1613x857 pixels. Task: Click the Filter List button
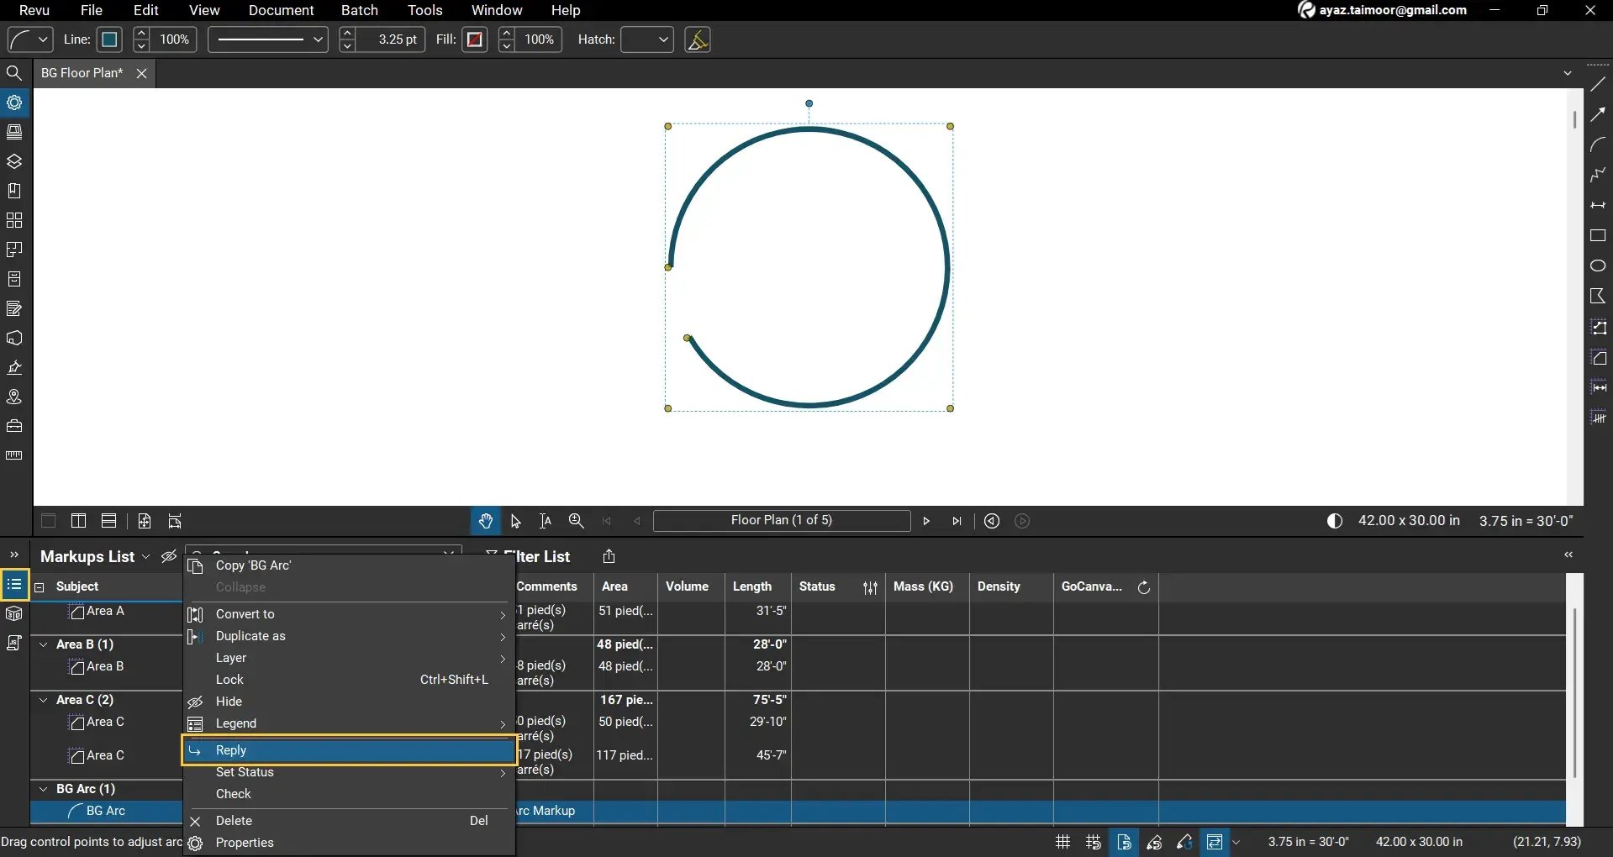pos(538,556)
